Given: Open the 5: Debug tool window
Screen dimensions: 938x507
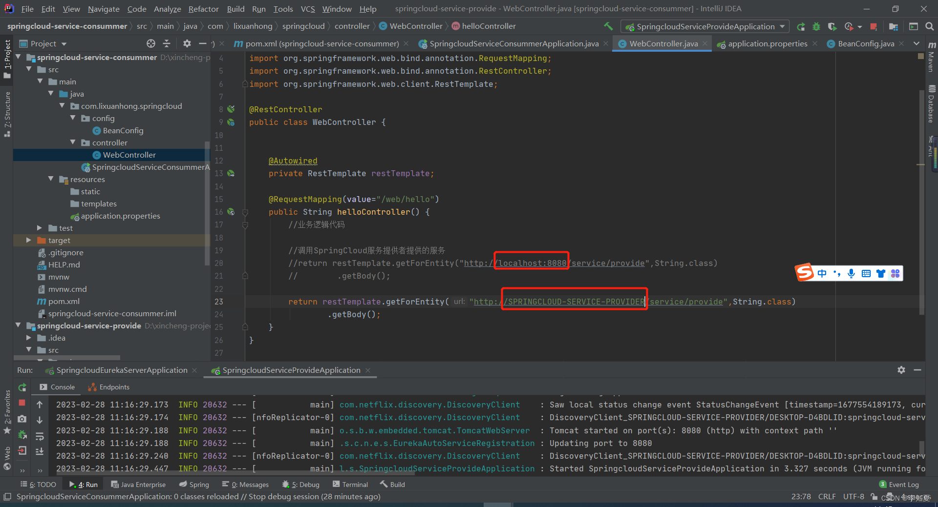Looking at the screenshot, I should [x=301, y=485].
